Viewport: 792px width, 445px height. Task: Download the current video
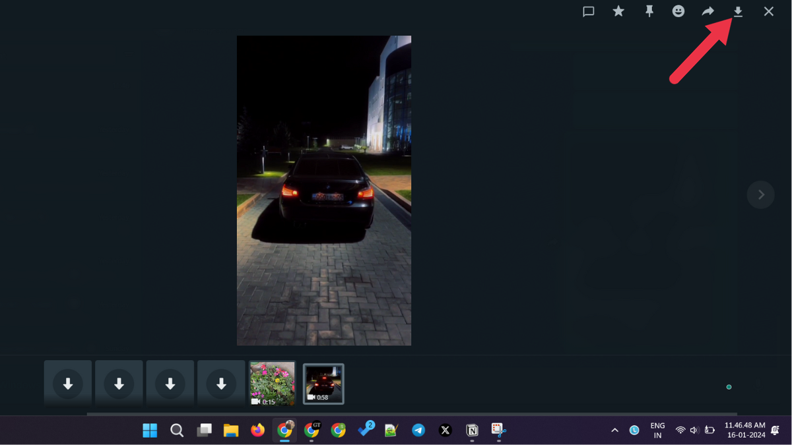pos(738,11)
